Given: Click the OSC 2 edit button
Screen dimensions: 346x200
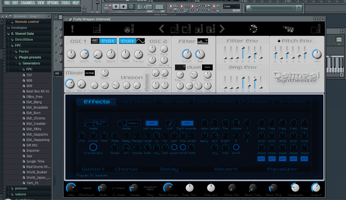Looking at the screenshot, I should [x=127, y=41].
